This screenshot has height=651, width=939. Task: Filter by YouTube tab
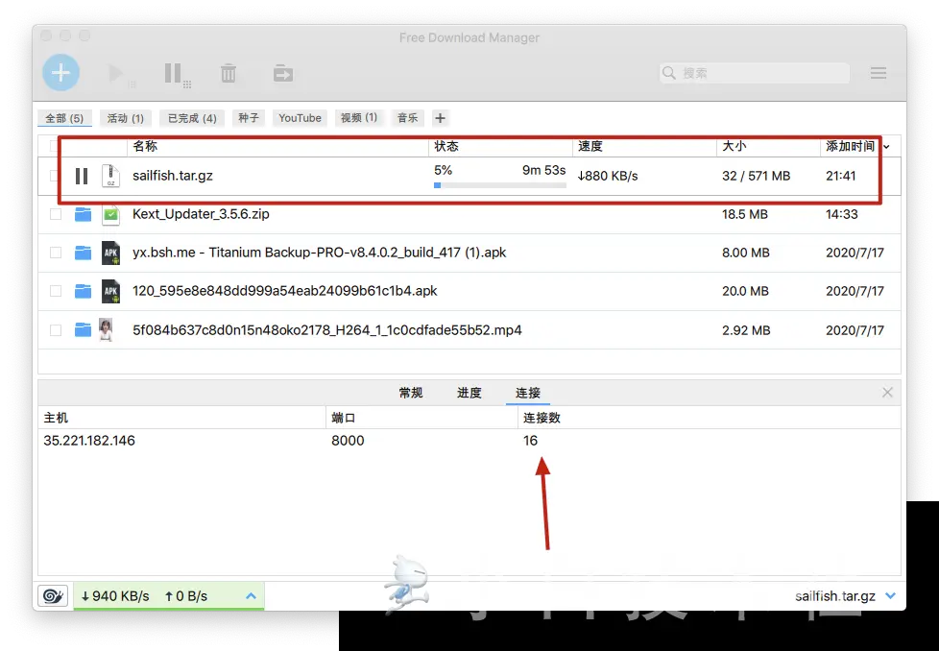[300, 118]
